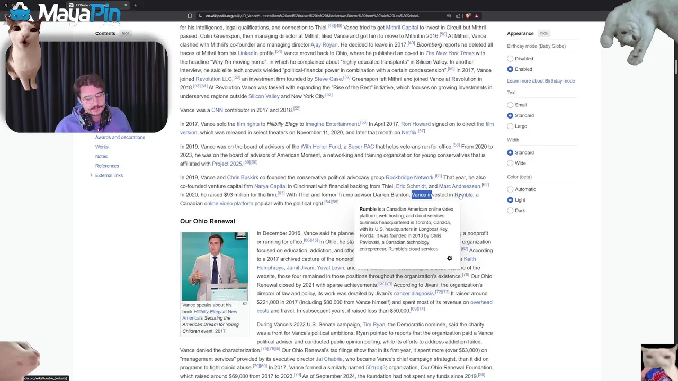Click the share icon in address bar
This screenshot has height=381, width=678.
(458, 16)
